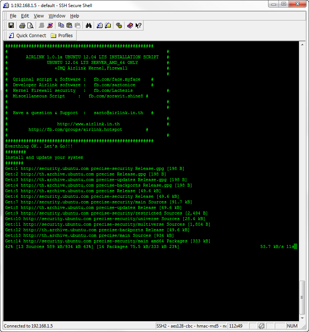
Task: Click the window resize grip in status bar
Action: [303, 327]
